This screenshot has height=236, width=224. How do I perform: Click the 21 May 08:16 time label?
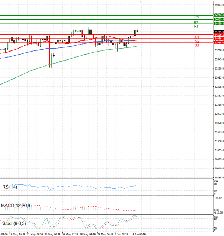pyautogui.click(x=35, y=235)
